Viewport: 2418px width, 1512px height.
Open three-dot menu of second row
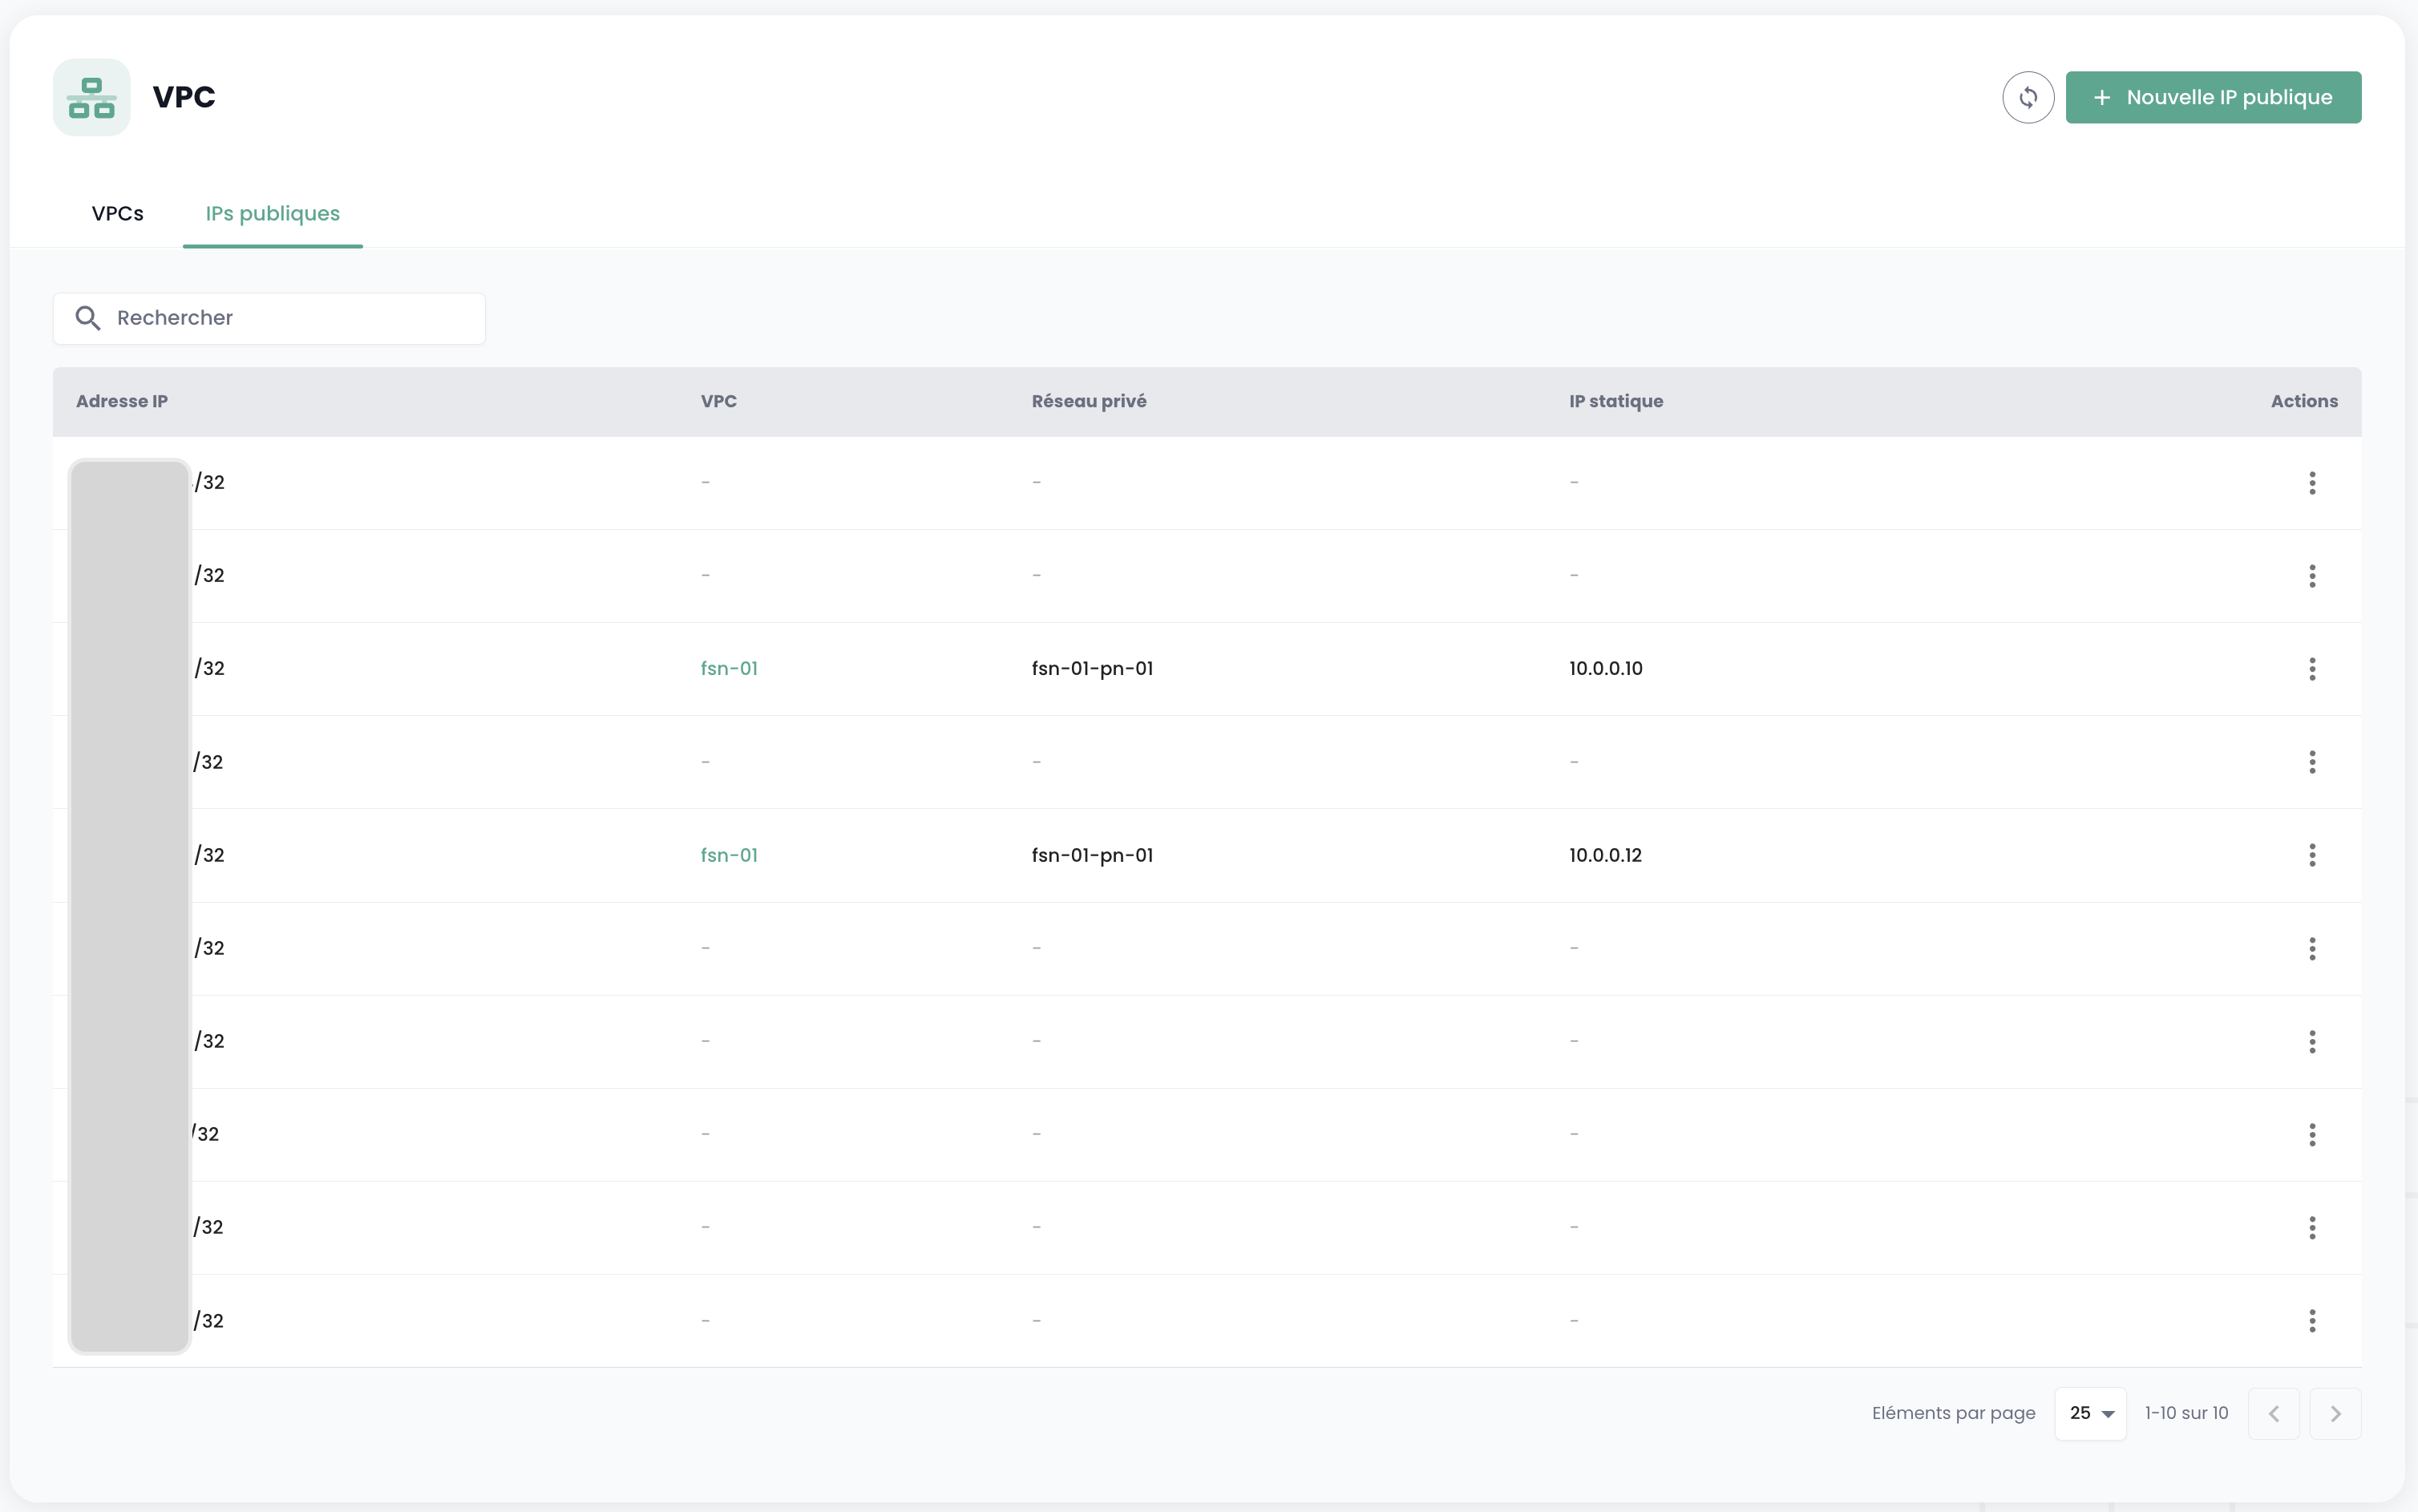pyautogui.click(x=2311, y=576)
